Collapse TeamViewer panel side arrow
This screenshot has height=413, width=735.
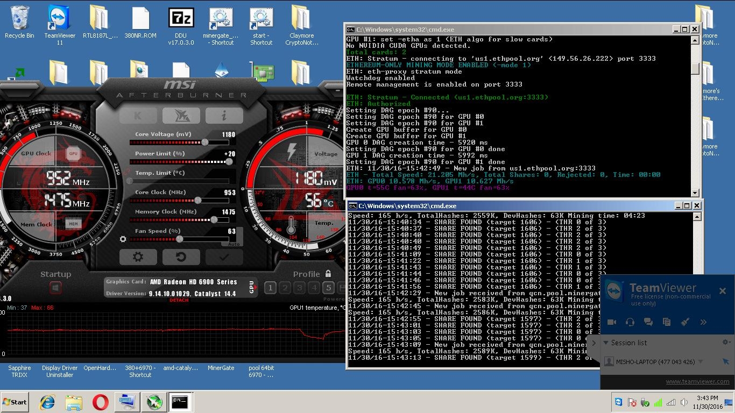point(595,343)
